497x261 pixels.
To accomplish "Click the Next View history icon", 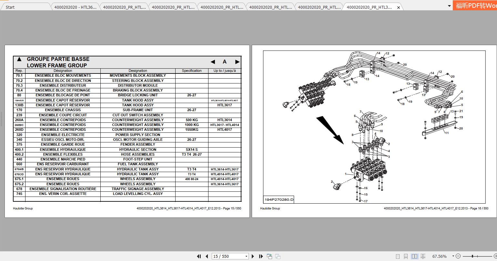I will click(278, 256).
